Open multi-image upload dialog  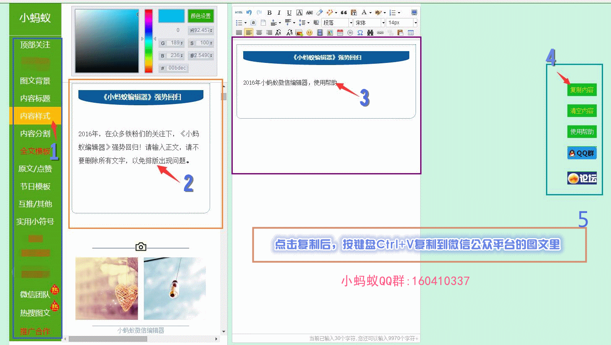click(x=299, y=33)
